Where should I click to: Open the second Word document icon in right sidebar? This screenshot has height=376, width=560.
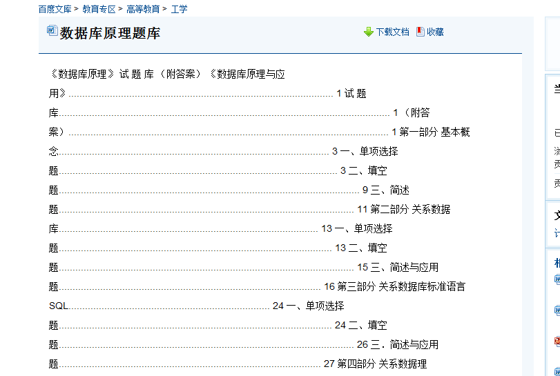click(x=557, y=310)
